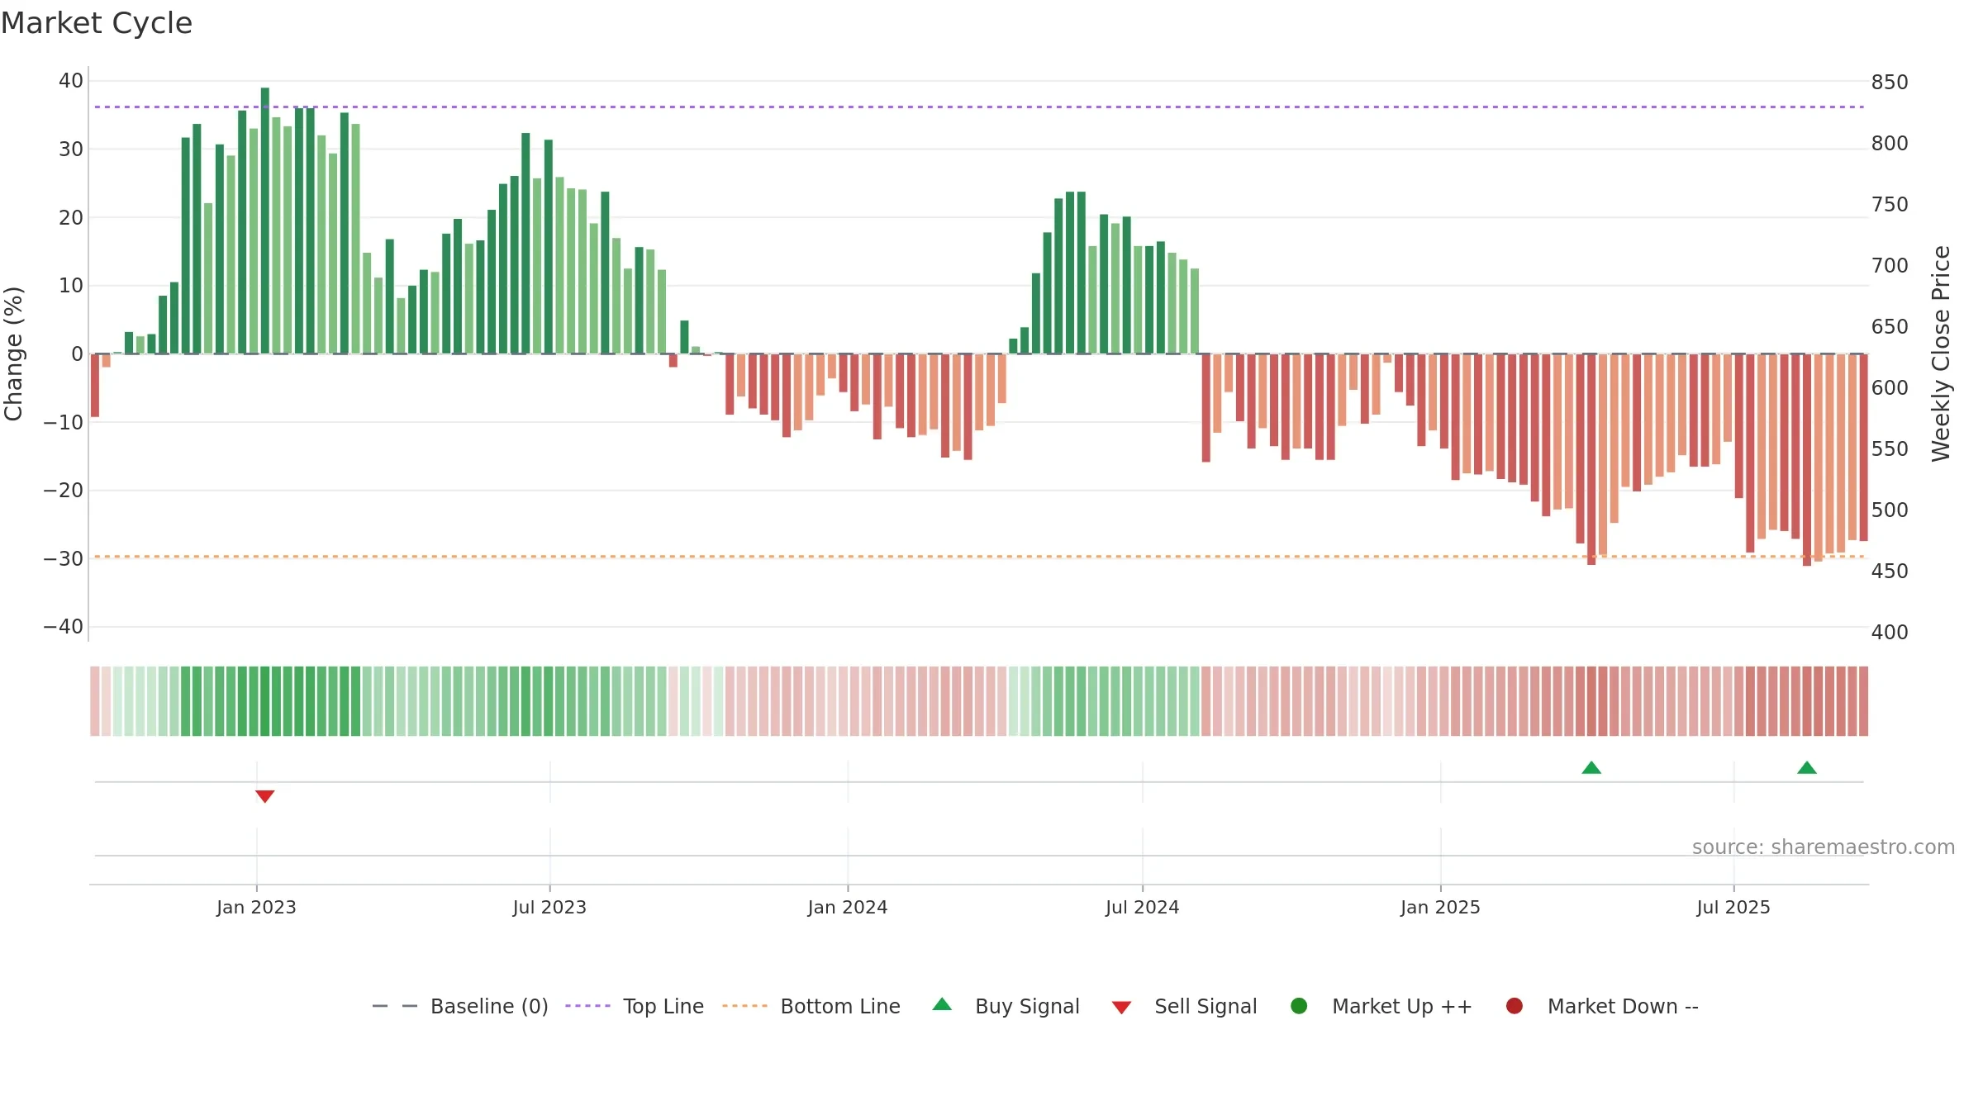Click the Bottom Line legend entry
Viewport: 1983px width, 1115px height.
811,1006
